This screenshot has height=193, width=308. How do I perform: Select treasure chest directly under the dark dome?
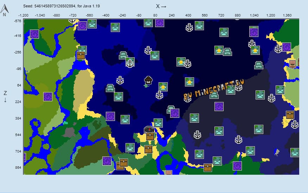150,136
